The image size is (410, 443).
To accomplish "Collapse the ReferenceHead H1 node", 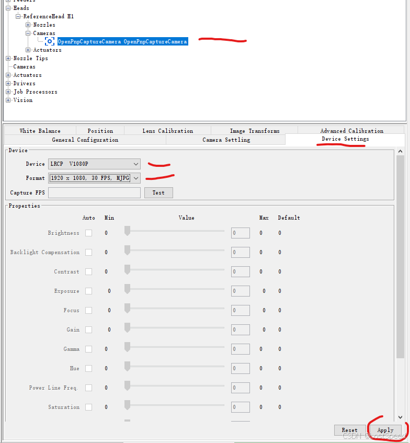I will pyautogui.click(x=18, y=16).
